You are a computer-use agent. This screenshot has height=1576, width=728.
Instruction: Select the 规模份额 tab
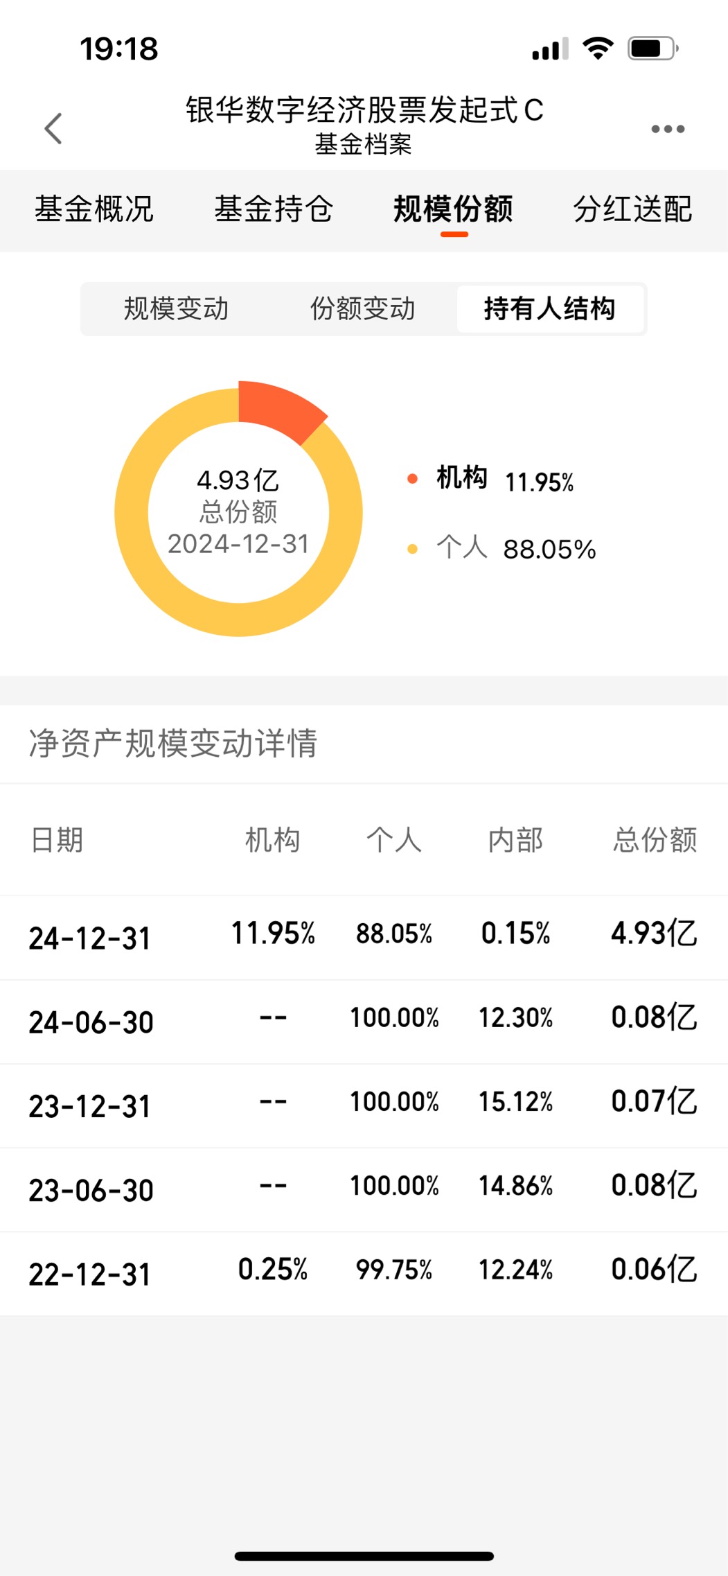coord(454,209)
